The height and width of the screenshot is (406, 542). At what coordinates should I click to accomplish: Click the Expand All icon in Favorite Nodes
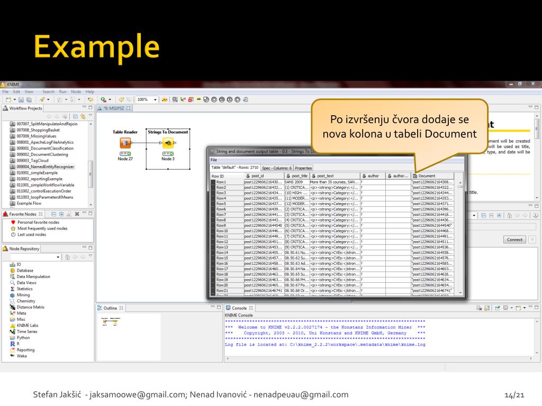pyautogui.click(x=61, y=214)
